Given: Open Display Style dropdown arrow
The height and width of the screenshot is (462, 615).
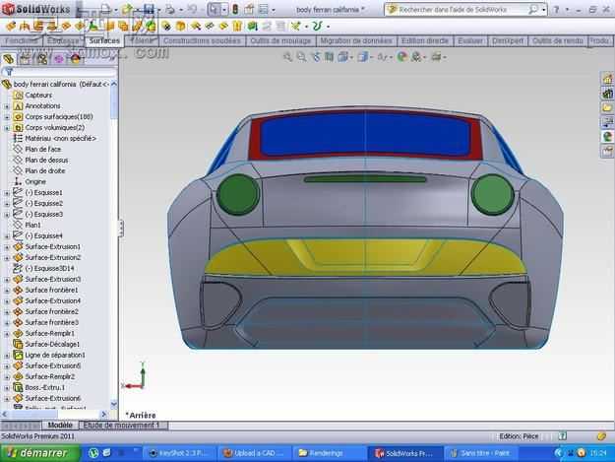Looking at the screenshot, I should [371, 58].
